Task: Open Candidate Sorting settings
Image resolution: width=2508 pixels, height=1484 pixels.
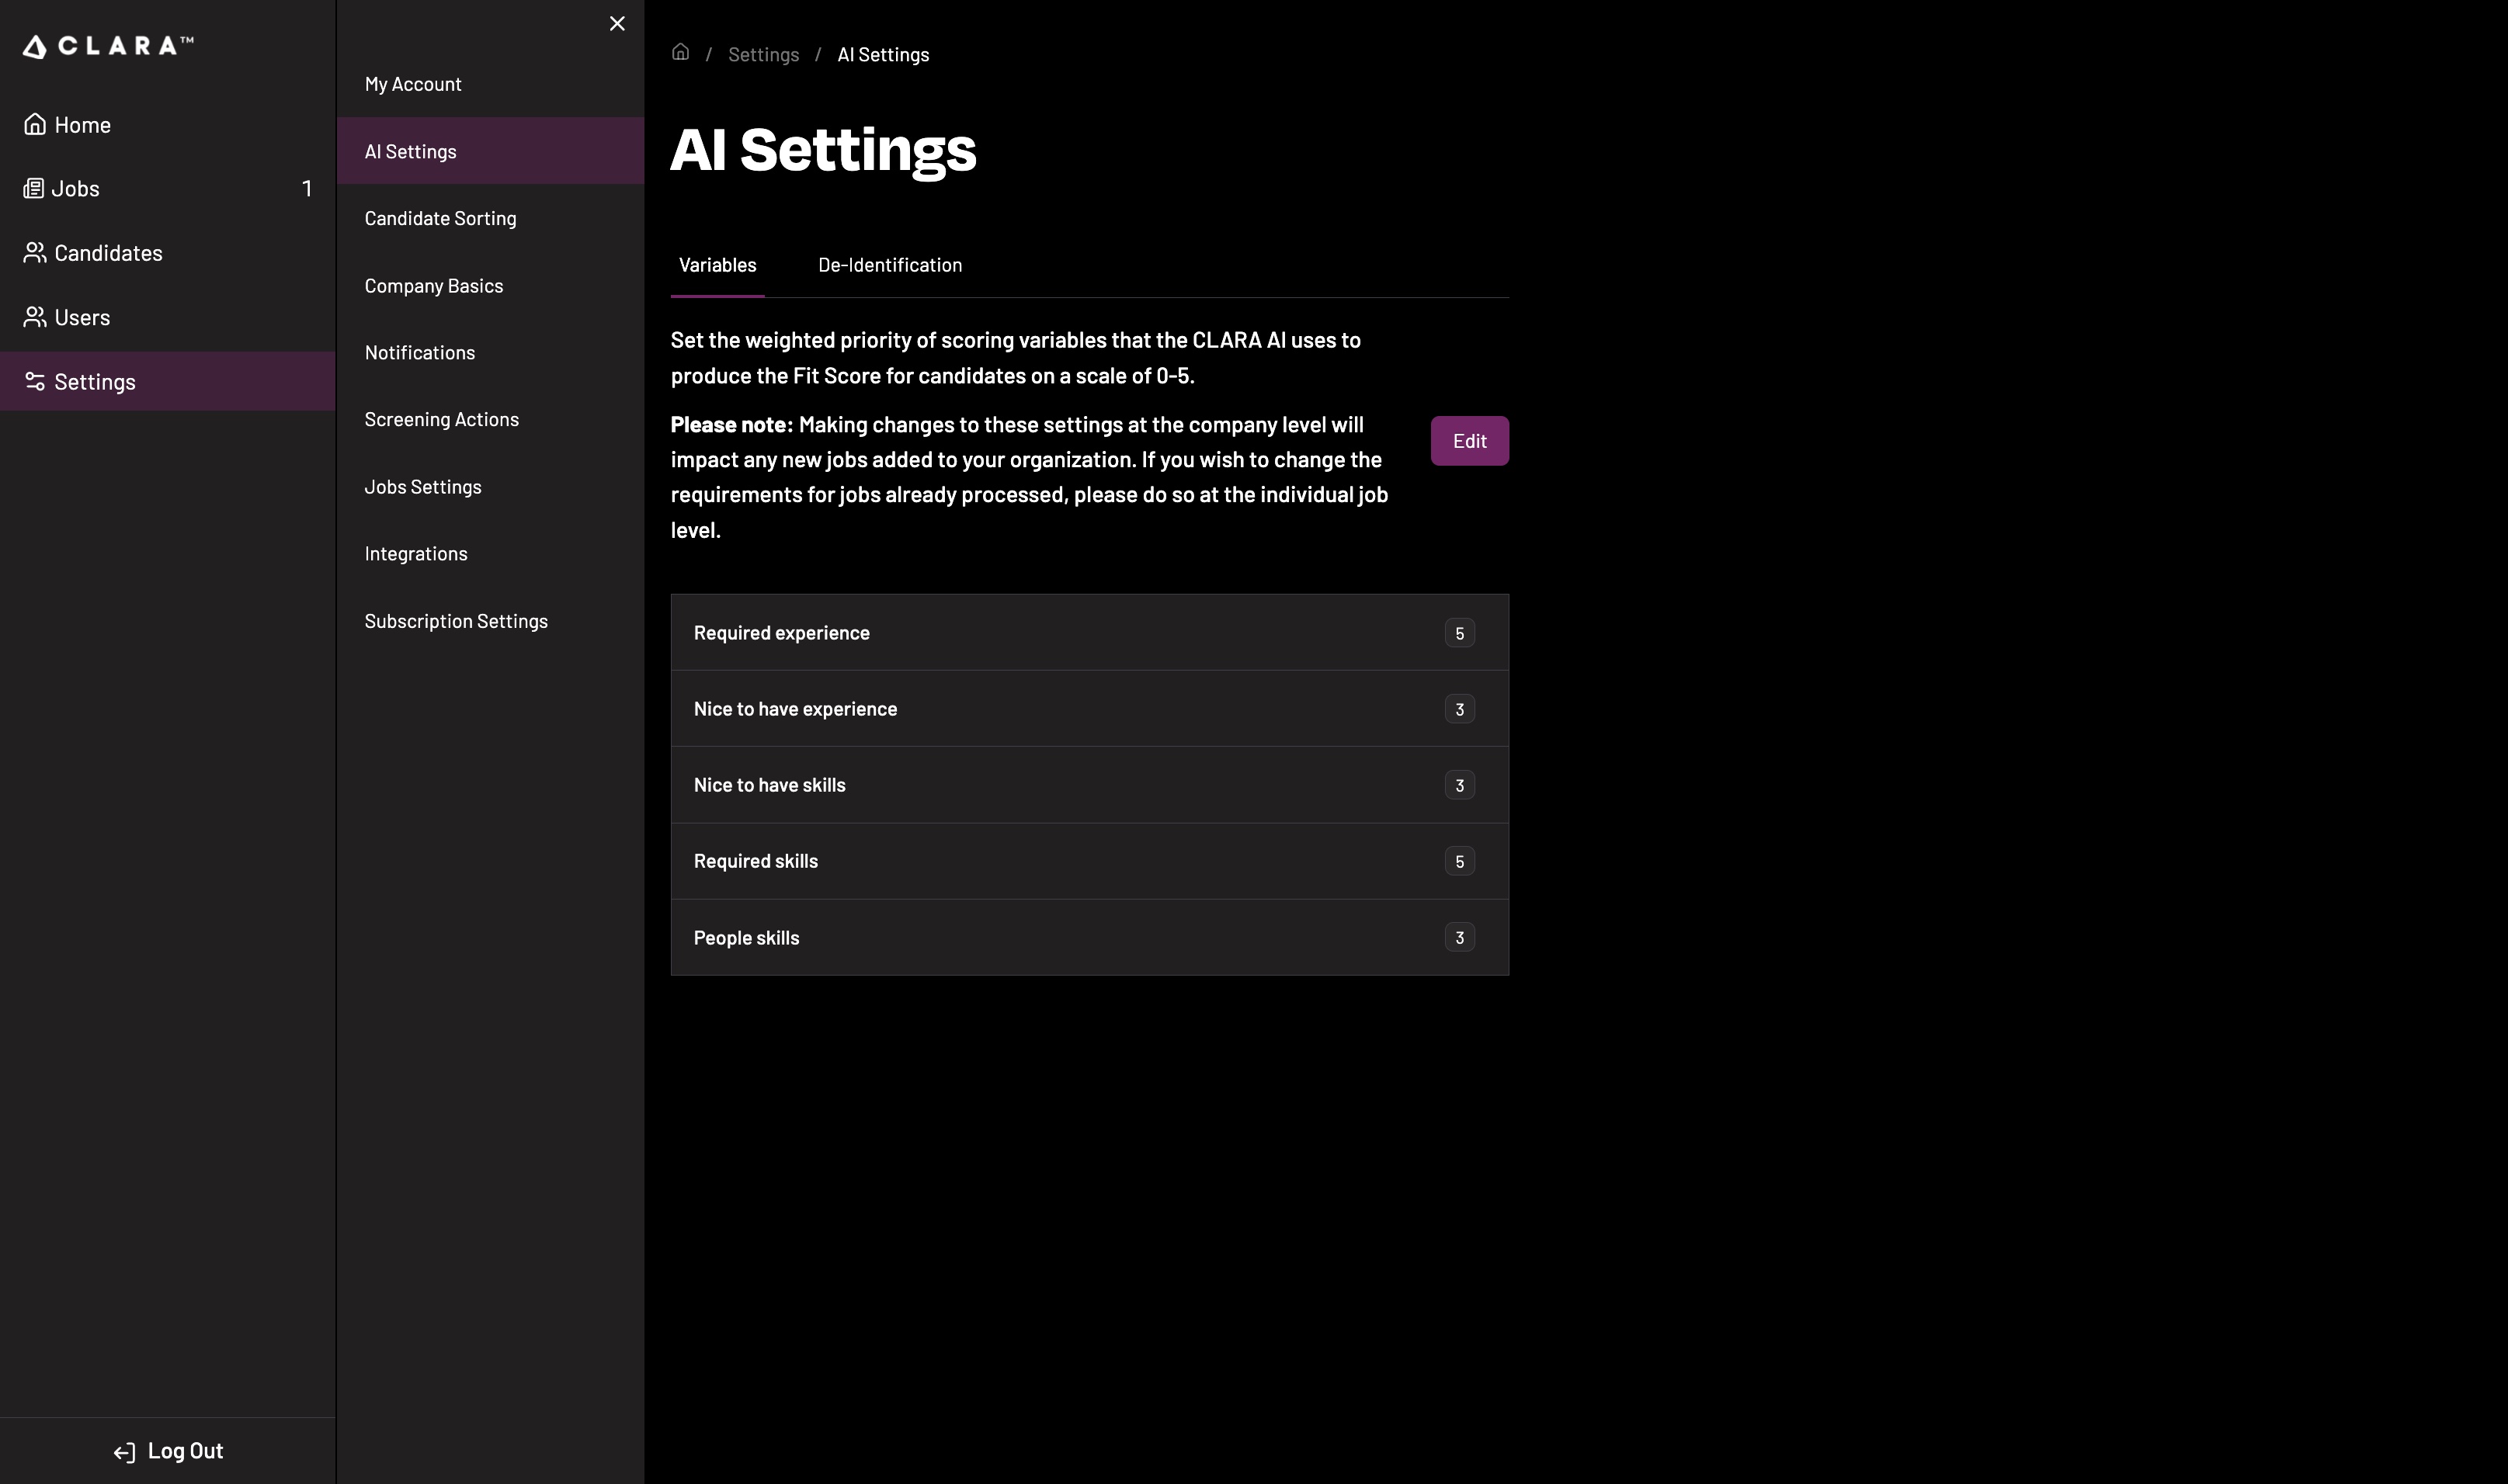Action: (x=440, y=218)
